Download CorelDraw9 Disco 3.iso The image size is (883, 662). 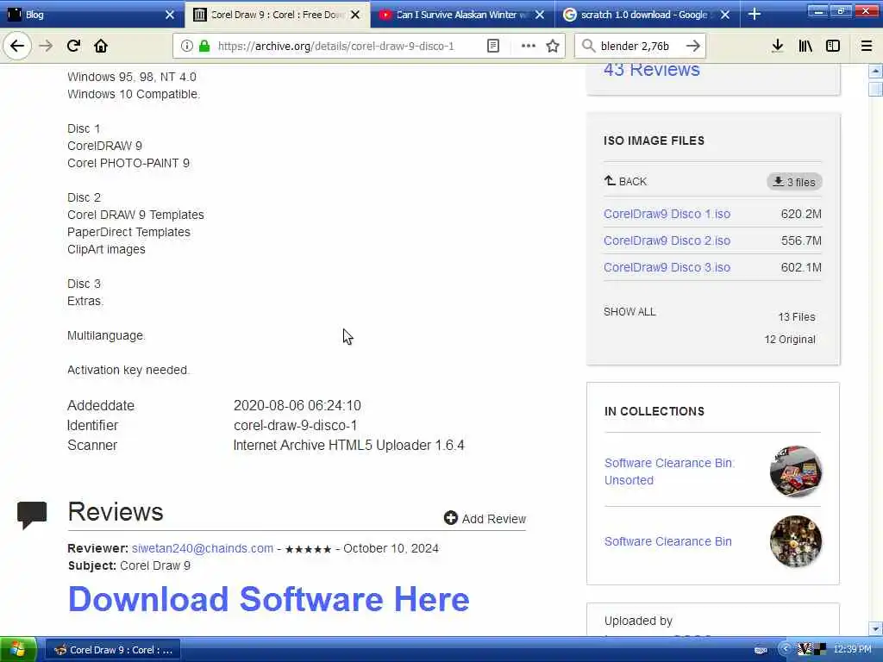click(x=667, y=267)
